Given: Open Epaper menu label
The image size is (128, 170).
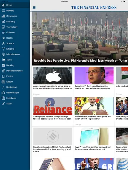Looking at the screenshot, I should tap(10, 82).
